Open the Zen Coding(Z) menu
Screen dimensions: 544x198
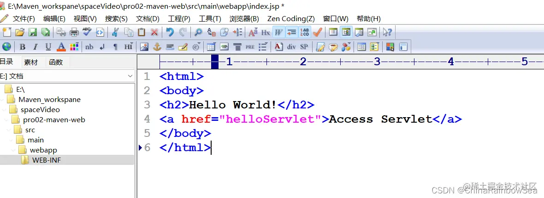point(291,19)
